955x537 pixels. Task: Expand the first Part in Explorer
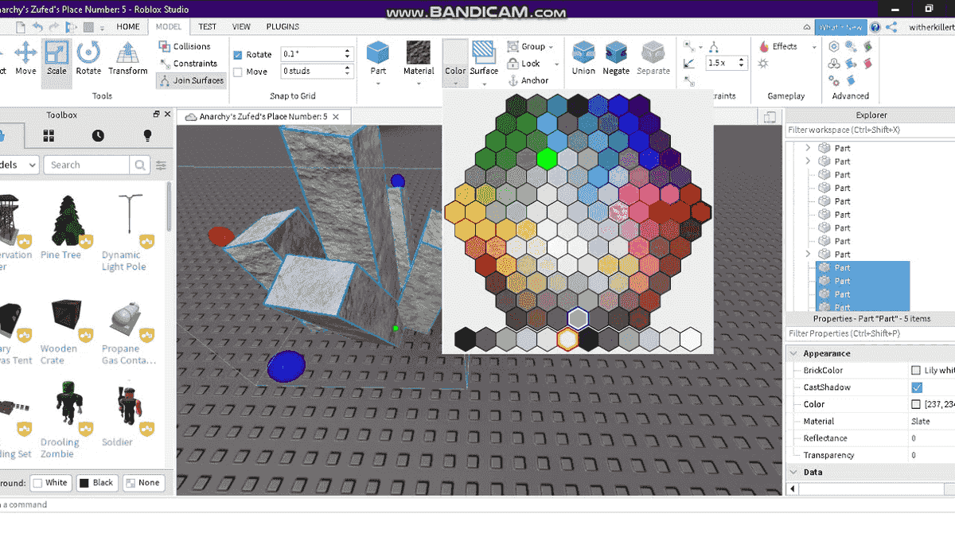[x=809, y=147]
